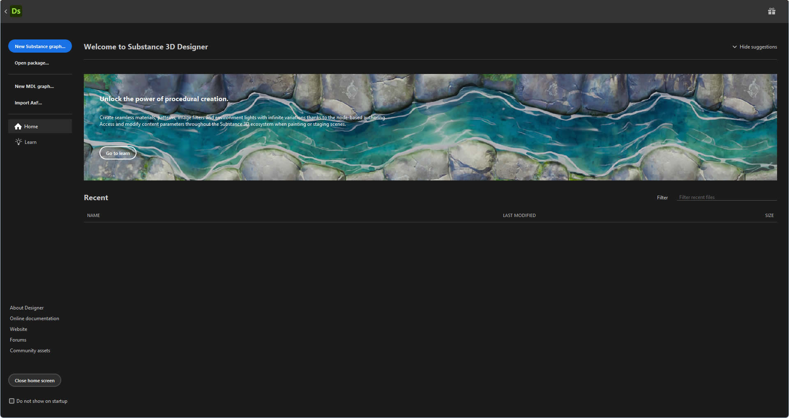The width and height of the screenshot is (789, 418).
Task: Enable Do not show on startup checkbox
Action: [x=12, y=401]
